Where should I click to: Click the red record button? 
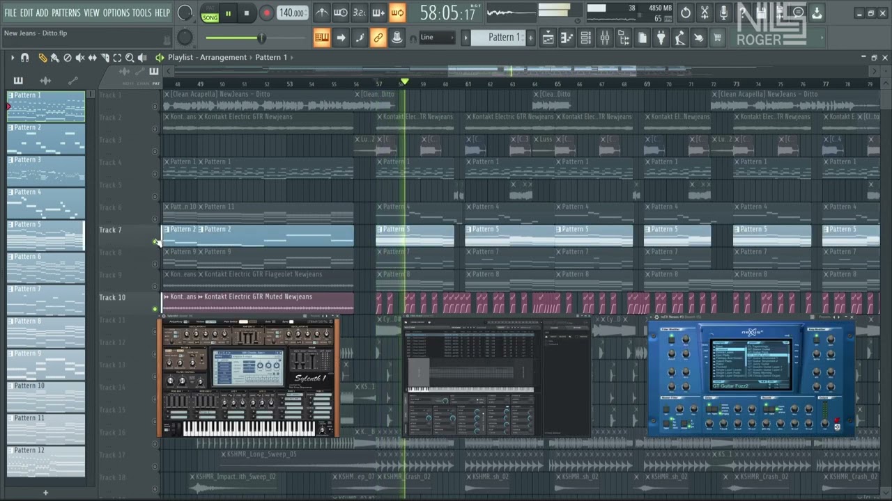pos(266,13)
